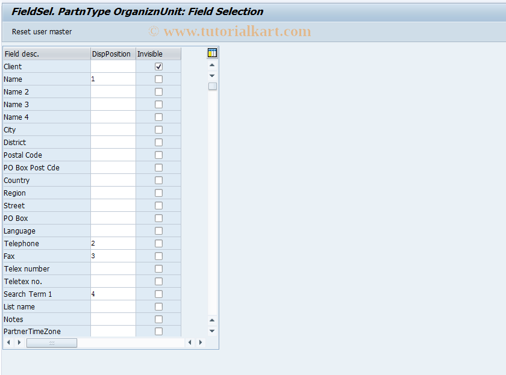The width and height of the screenshot is (506, 375).
Task: Click DispPosition field for the Fax row
Action: click(113, 256)
